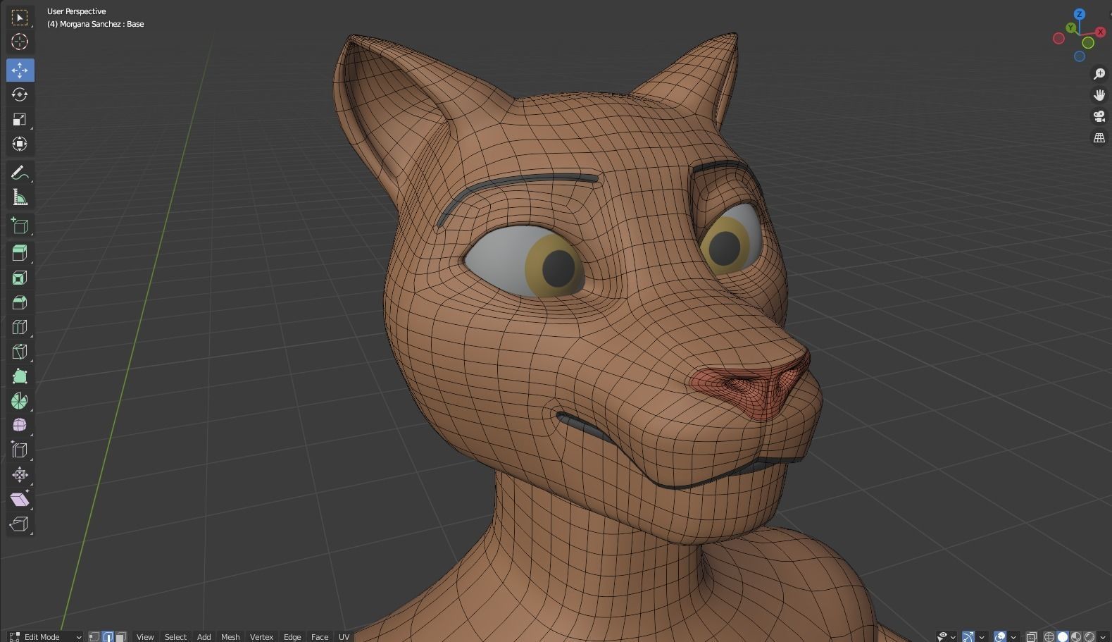Open the View menu

pos(145,636)
